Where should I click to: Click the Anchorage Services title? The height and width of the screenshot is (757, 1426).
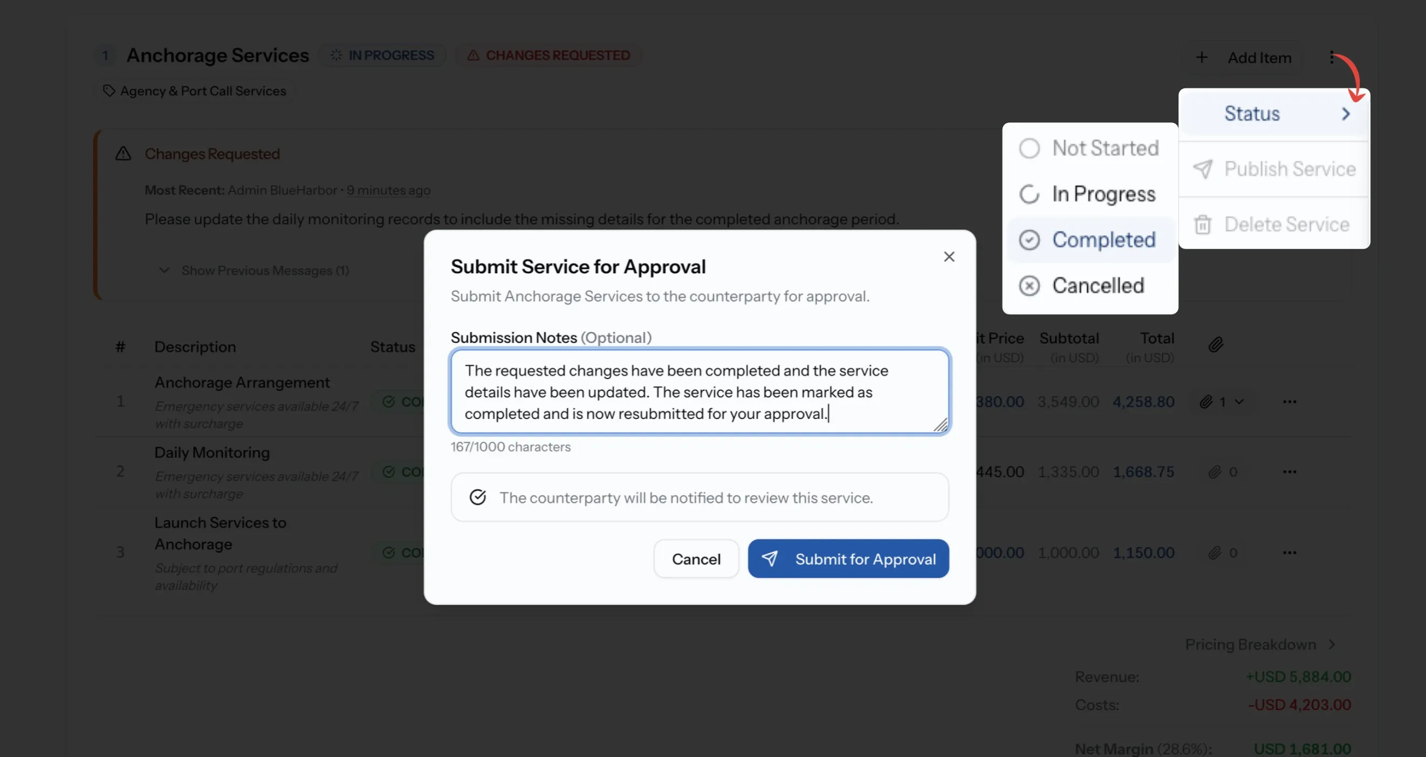click(217, 56)
